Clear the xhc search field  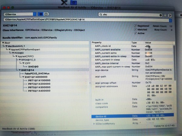161,15
